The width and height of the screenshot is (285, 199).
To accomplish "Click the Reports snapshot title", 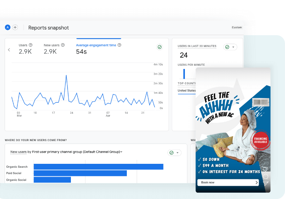I will point(48,28).
